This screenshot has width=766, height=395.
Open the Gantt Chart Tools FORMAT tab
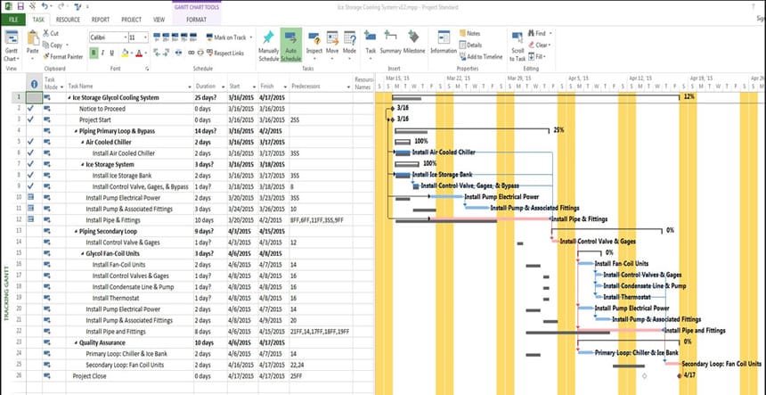196,20
